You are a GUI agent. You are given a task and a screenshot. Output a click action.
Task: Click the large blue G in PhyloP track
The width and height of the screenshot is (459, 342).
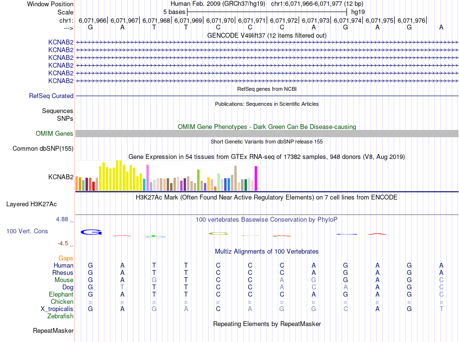pyautogui.click(x=91, y=232)
